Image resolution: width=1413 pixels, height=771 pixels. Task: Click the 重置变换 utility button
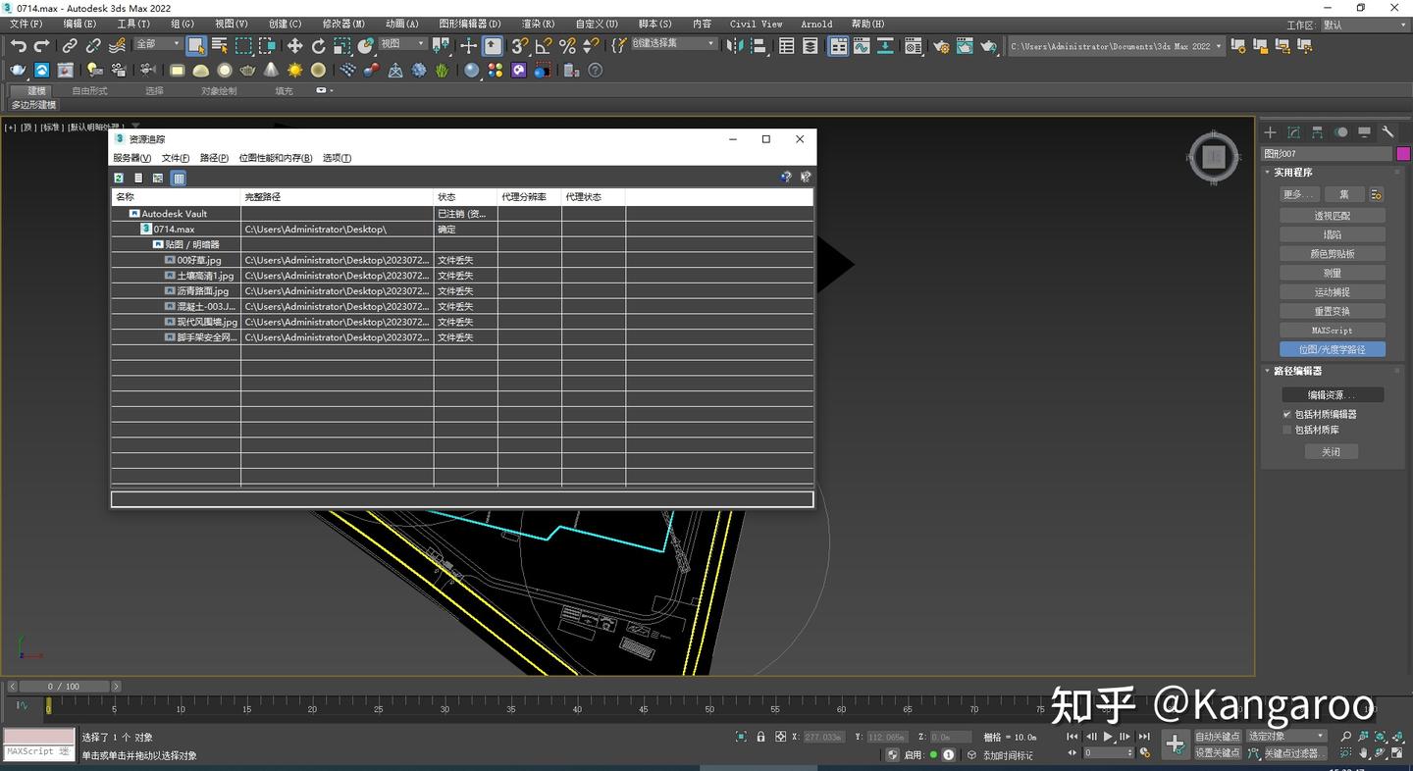tap(1333, 311)
